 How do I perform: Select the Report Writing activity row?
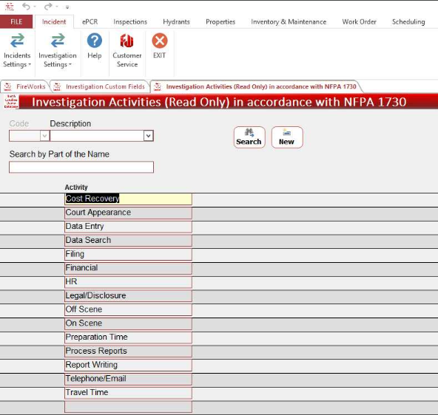(128, 365)
